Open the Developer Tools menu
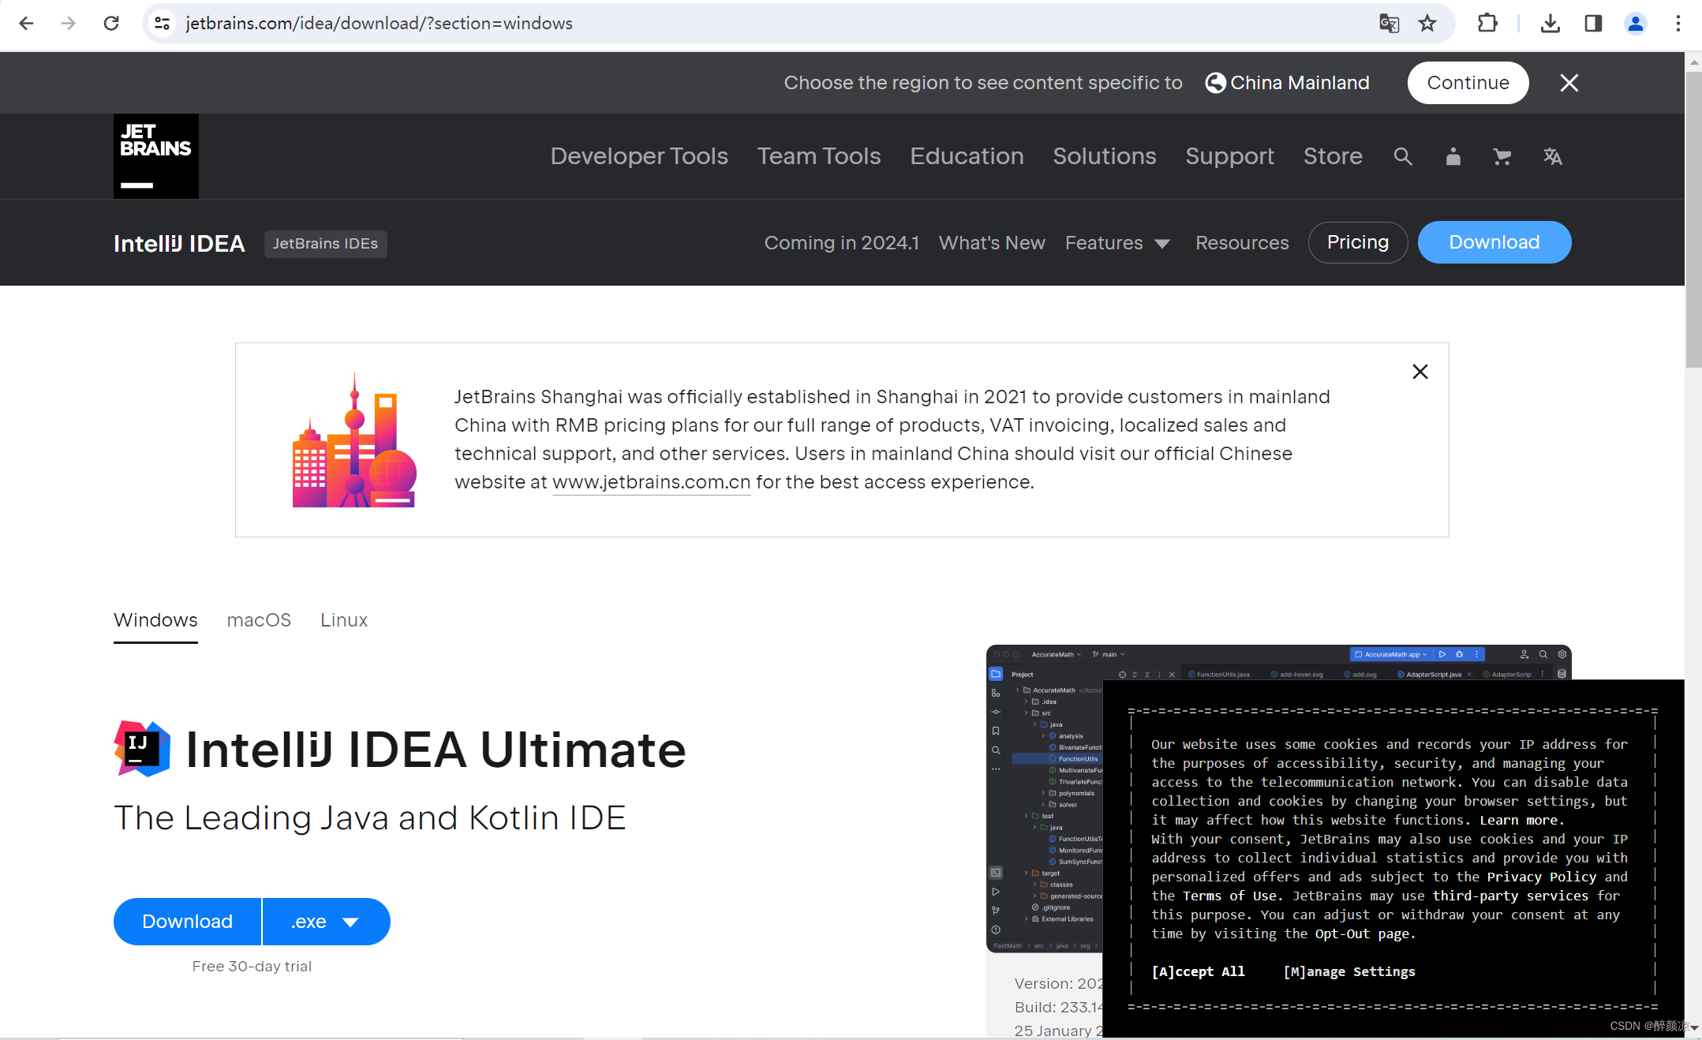 639,156
